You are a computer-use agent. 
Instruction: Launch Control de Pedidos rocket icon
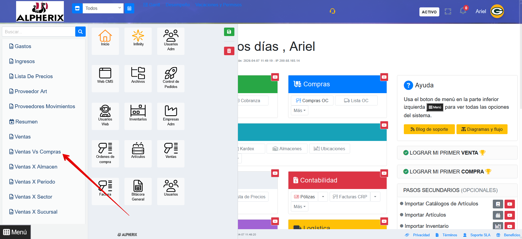pyautogui.click(x=171, y=76)
